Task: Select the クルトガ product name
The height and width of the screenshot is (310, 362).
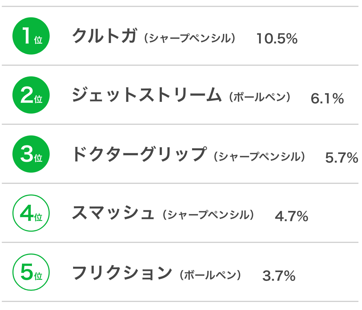Action: [x=105, y=36]
